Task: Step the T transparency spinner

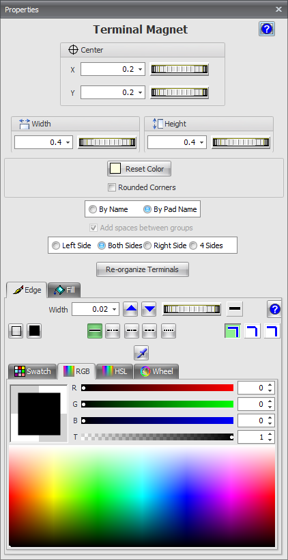Action: pos(270,437)
